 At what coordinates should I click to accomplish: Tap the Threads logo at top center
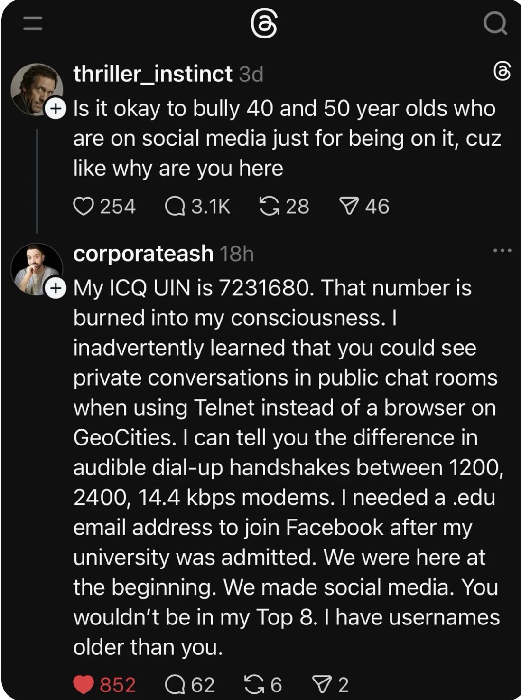264,24
